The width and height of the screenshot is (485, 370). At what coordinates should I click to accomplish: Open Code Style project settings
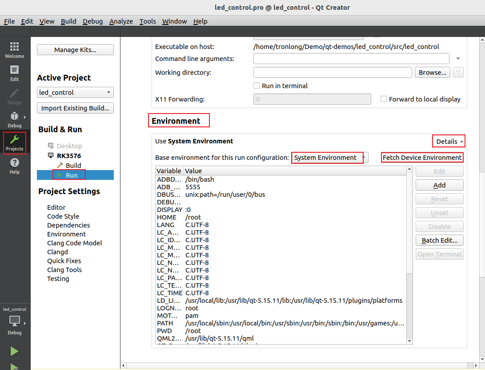coord(63,216)
